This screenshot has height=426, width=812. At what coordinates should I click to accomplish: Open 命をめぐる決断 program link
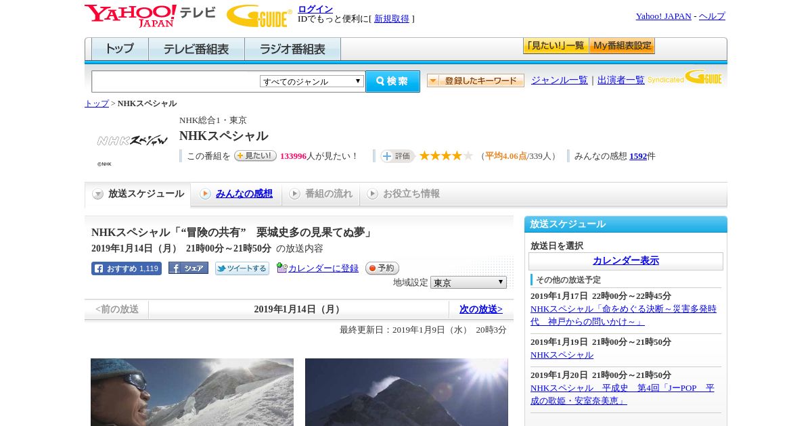623,315
